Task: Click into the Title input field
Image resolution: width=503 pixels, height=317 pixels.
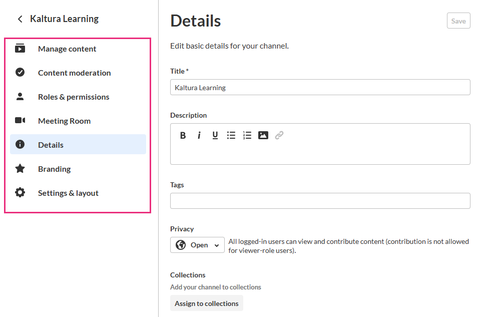Action: point(320,87)
